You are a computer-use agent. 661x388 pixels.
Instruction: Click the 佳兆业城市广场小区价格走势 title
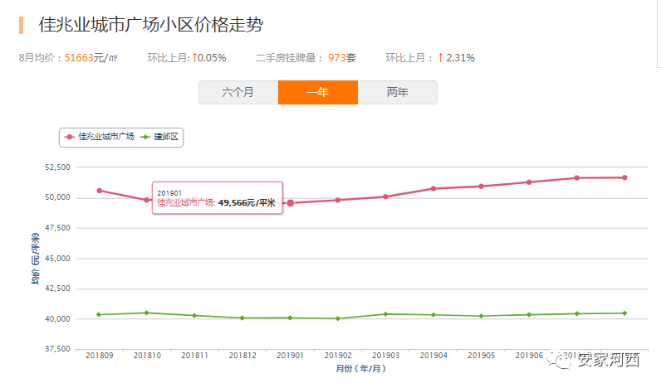151,25
